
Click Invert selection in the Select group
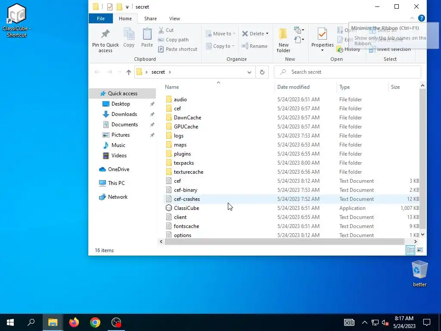click(390, 49)
